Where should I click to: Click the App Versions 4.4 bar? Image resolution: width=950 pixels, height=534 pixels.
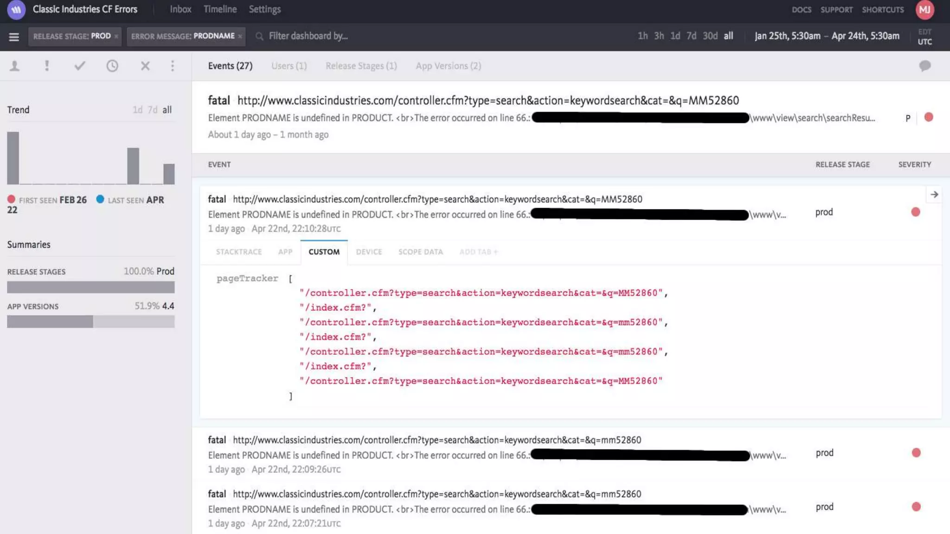click(50, 322)
